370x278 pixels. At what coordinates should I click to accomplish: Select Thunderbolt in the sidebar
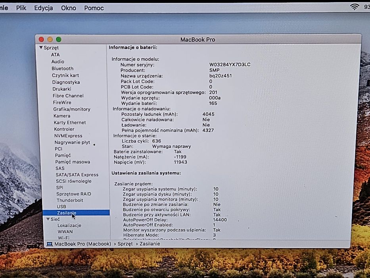70,200
